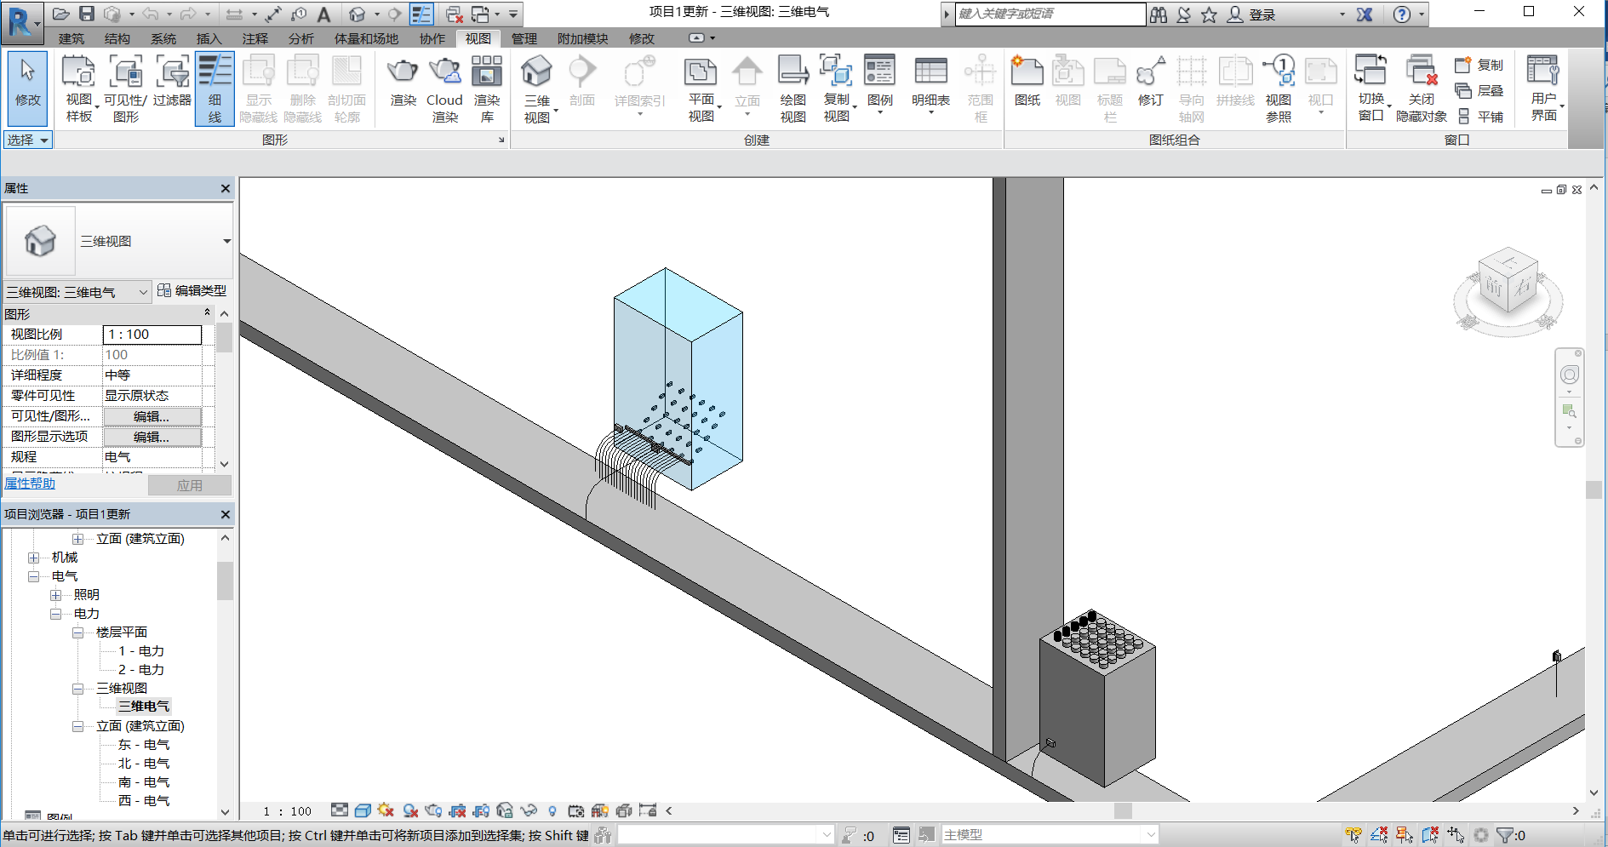
Task: Open the 属性帮助 properties help link
Action: click(x=30, y=484)
